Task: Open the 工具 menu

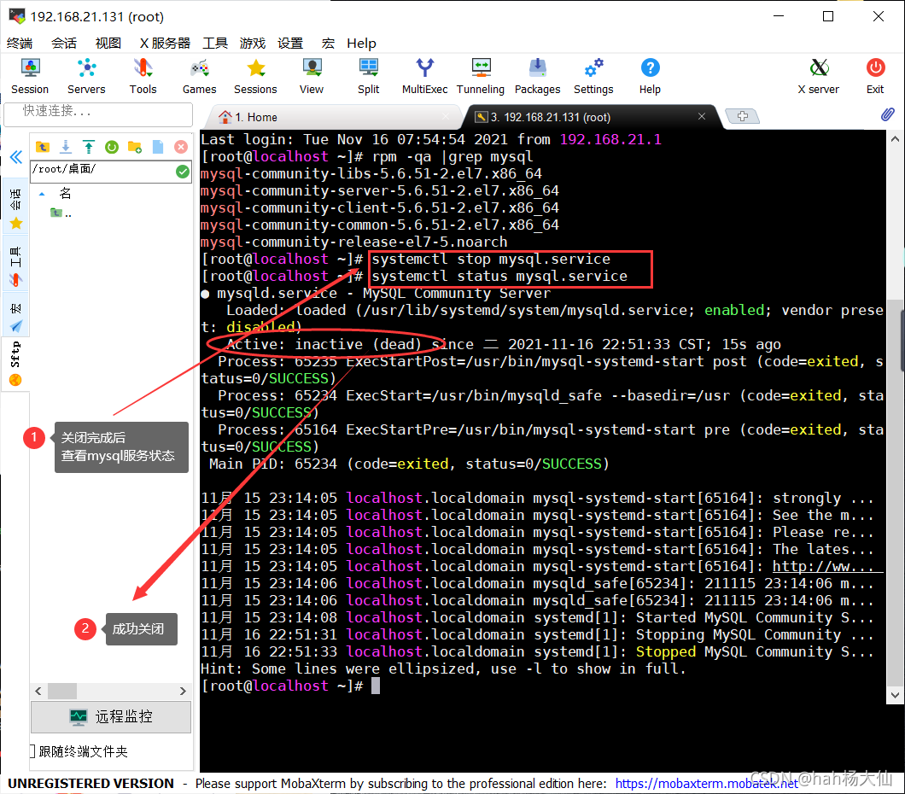Action: point(214,44)
